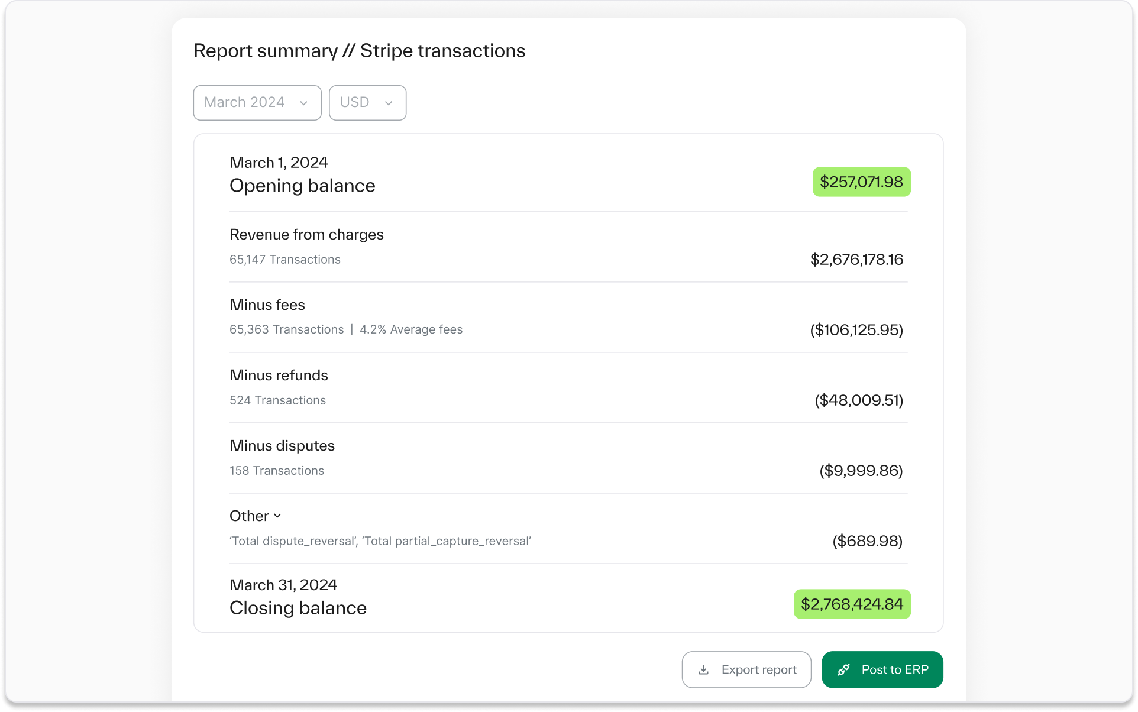Open the March 2024 period dropdown

pyautogui.click(x=257, y=103)
